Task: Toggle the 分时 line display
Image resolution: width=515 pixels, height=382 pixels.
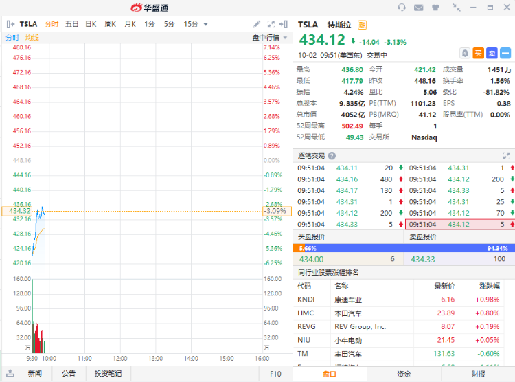Action: click(12, 38)
